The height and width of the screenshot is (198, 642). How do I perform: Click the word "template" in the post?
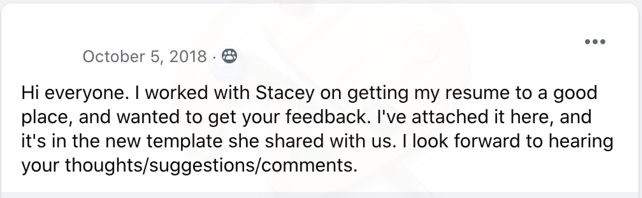click(184, 141)
